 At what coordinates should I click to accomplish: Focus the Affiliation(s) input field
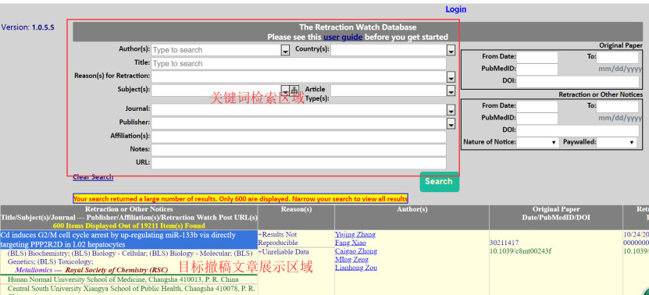299,137
